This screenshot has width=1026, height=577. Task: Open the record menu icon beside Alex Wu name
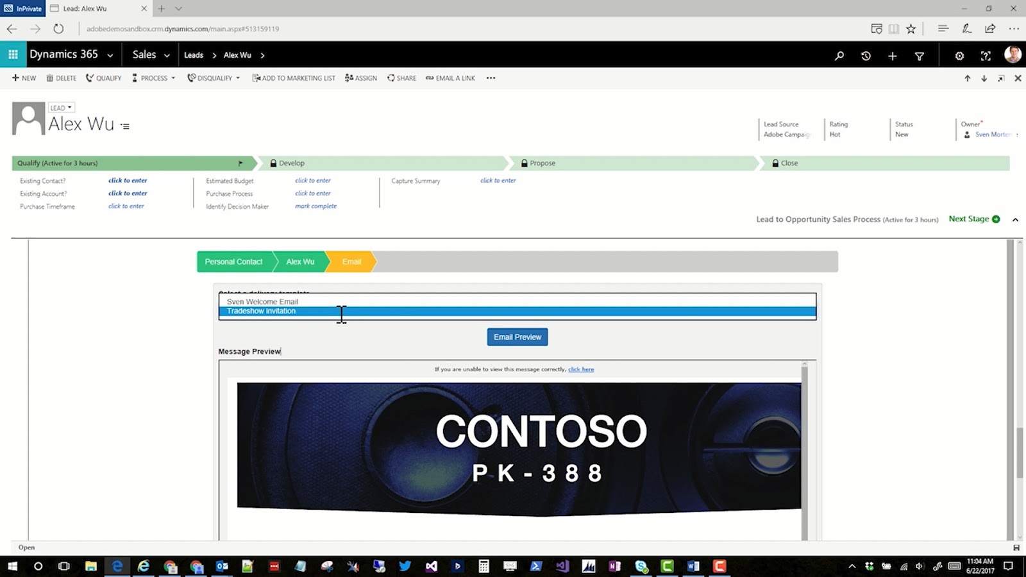coord(125,126)
